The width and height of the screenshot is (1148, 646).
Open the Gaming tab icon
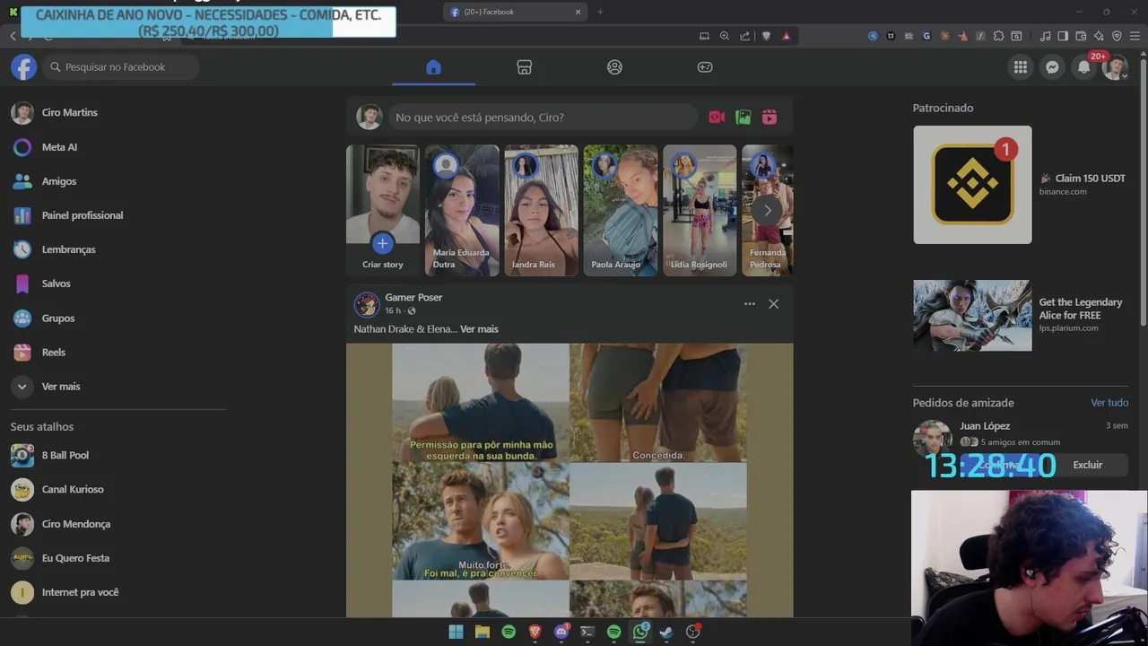point(706,67)
